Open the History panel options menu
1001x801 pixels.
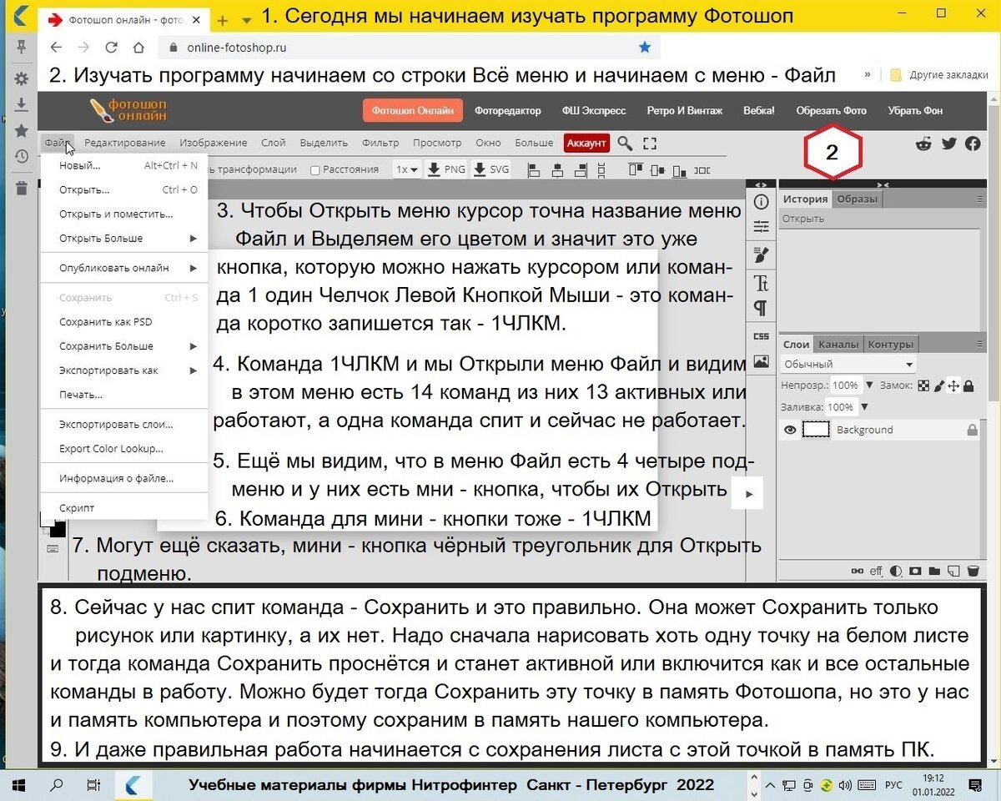coord(979,199)
